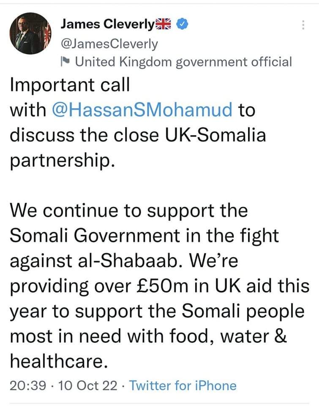Open the Twitter for iPhone source link
The height and width of the screenshot is (406, 319).
pos(183,386)
